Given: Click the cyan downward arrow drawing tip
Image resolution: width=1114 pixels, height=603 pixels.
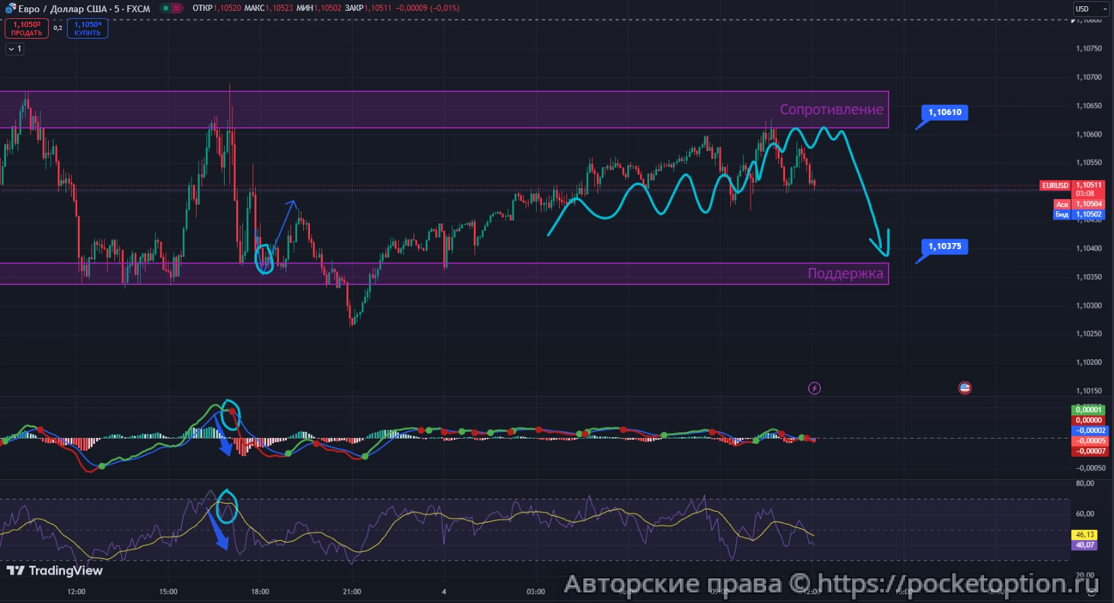Looking at the screenshot, I should pos(885,254).
